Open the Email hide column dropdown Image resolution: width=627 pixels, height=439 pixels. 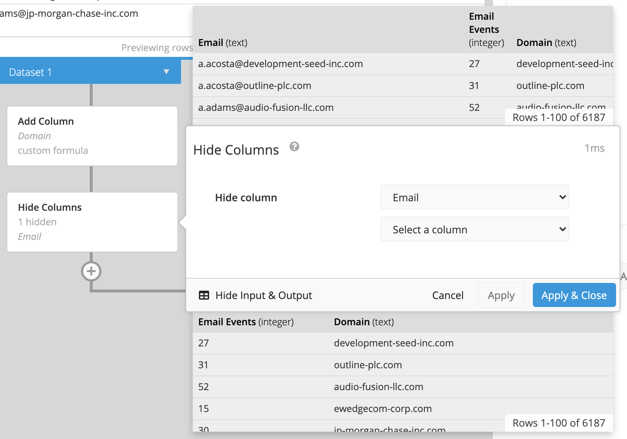474,197
